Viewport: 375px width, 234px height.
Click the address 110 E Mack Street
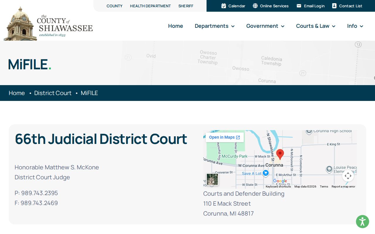(x=227, y=204)
